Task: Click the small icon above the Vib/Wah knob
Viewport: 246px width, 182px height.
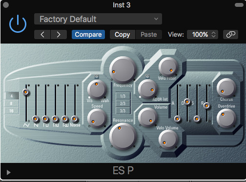Action: pos(97,77)
